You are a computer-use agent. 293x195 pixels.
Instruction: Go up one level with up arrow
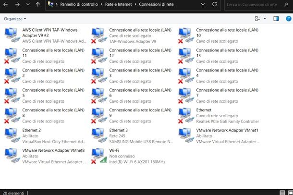click(x=38, y=4)
